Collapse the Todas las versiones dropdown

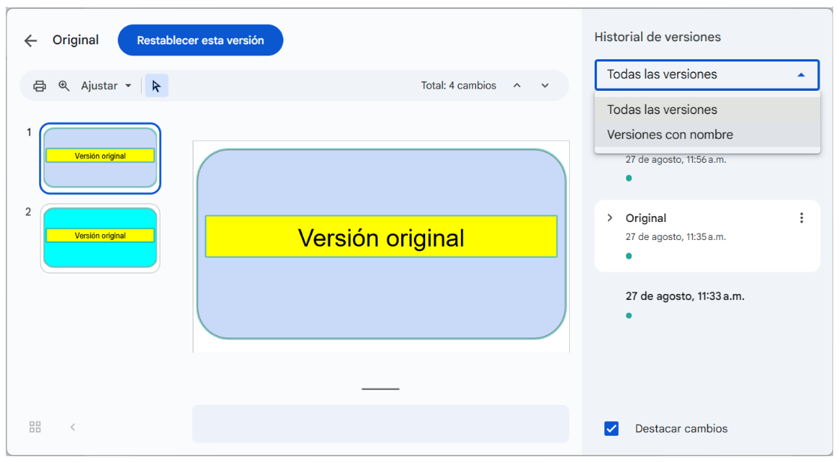pos(801,75)
